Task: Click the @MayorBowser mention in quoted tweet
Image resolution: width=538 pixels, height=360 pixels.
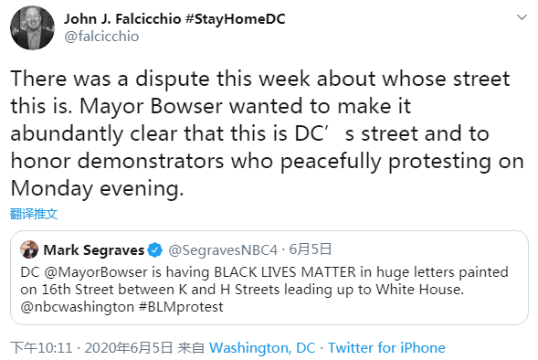Action: 97,272
